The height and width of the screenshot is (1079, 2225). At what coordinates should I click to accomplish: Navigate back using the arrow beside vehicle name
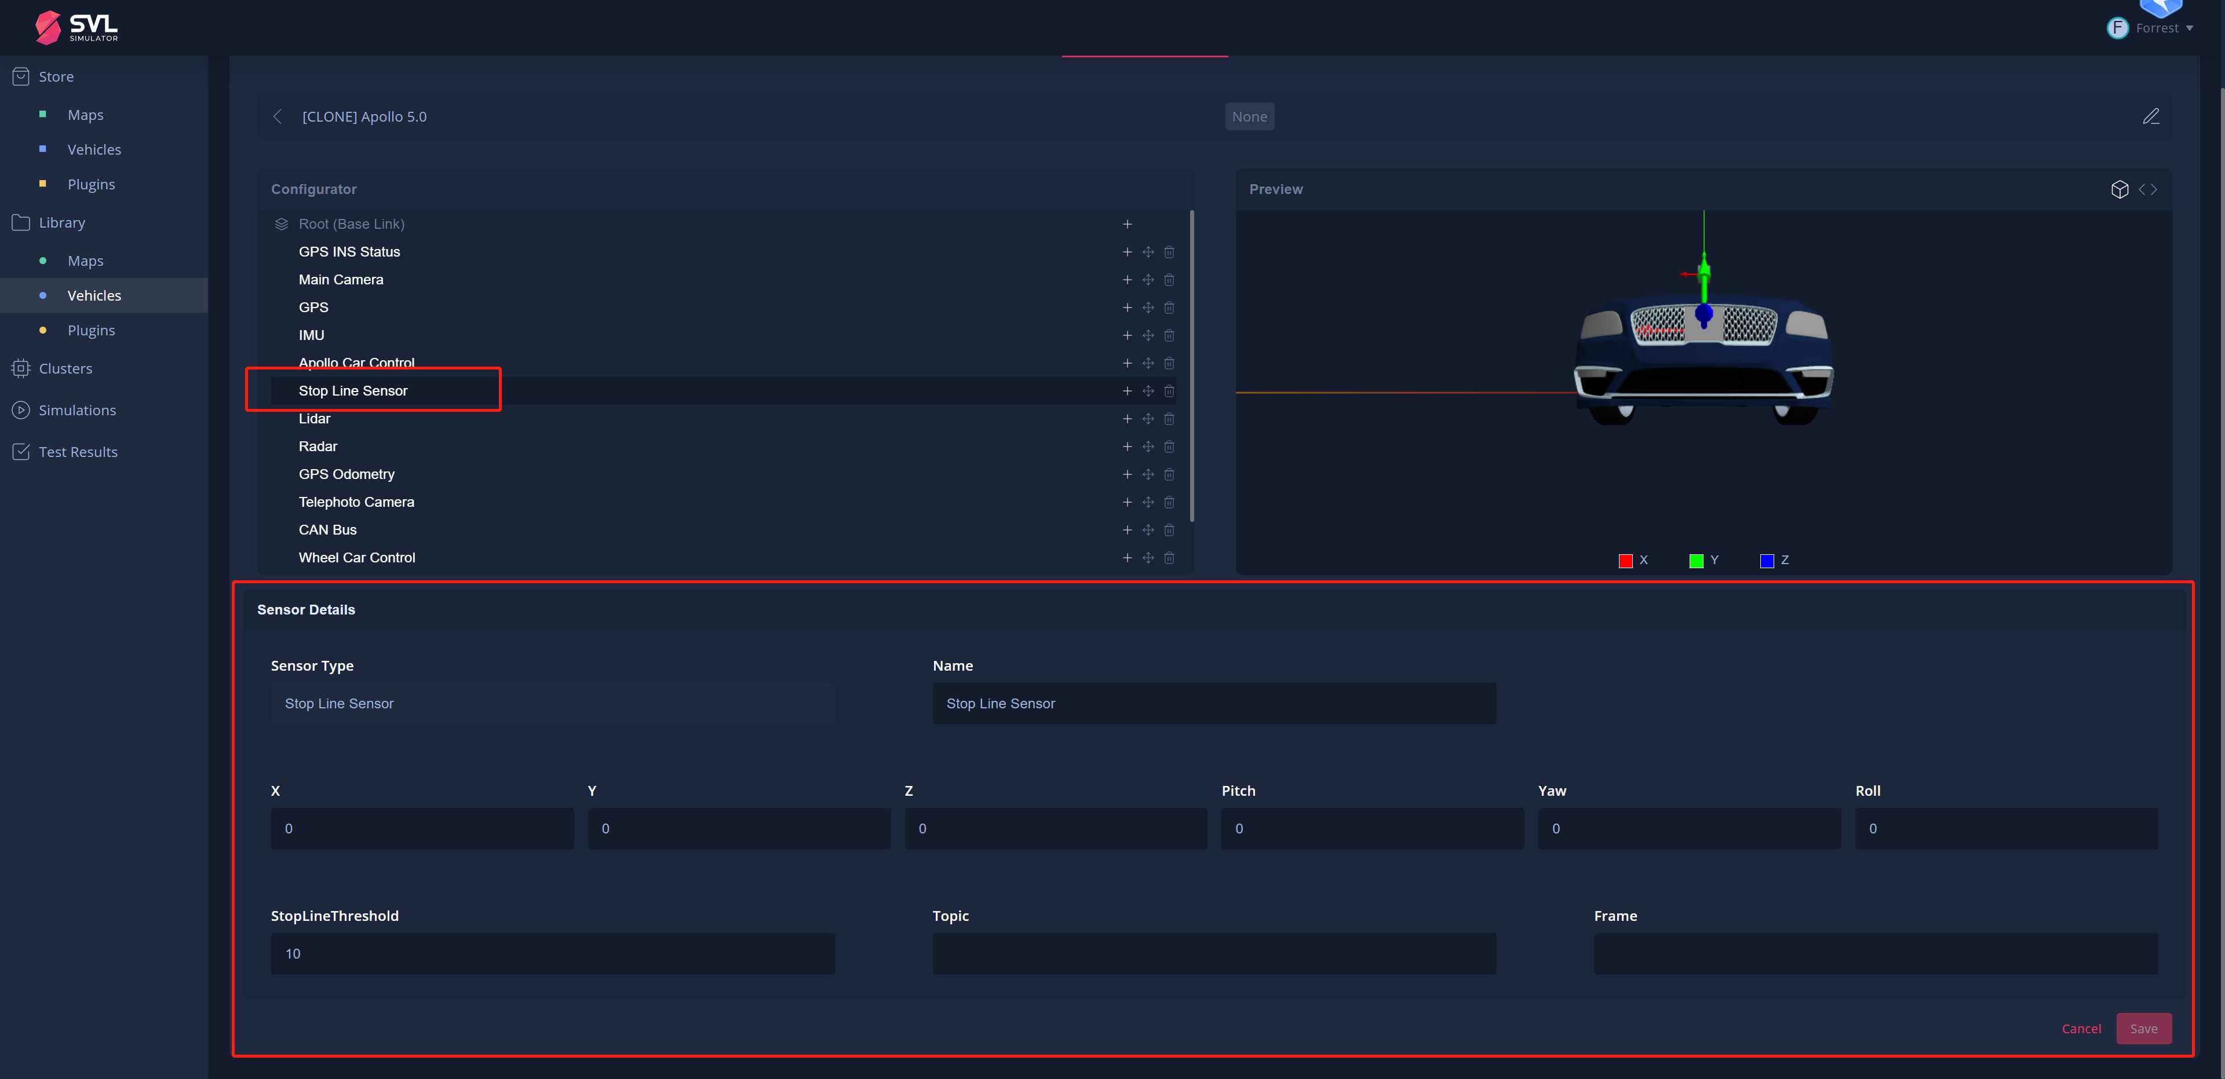[278, 116]
